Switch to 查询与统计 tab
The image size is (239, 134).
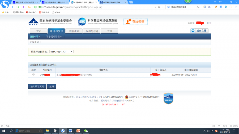click(x=92, y=31)
